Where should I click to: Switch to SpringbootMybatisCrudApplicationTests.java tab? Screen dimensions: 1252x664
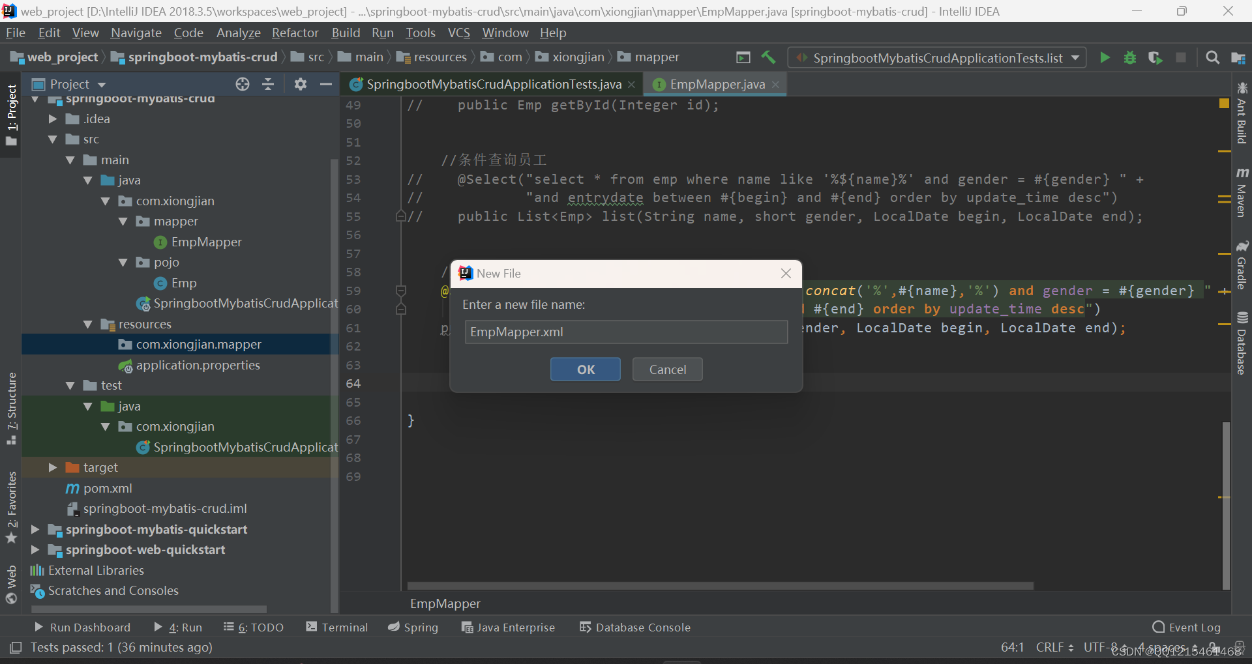coord(494,84)
